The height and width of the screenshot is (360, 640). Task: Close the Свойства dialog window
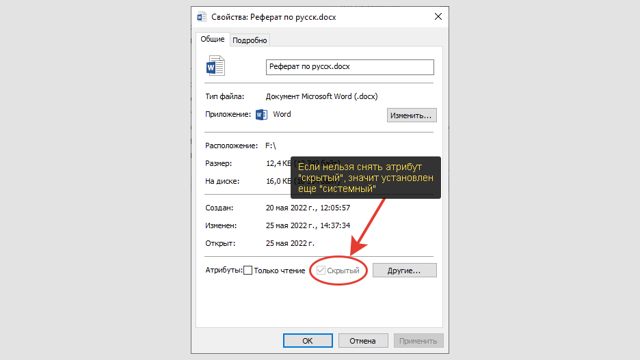coord(438,16)
